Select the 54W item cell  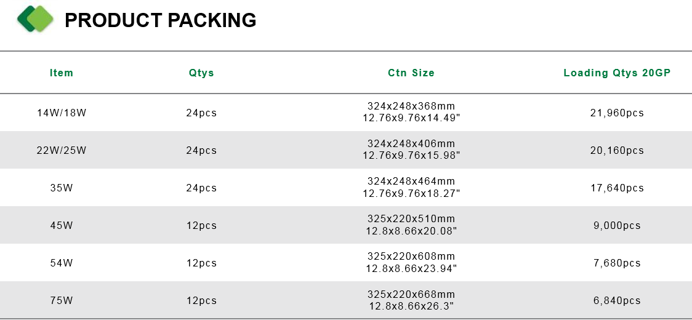pyautogui.click(x=62, y=263)
